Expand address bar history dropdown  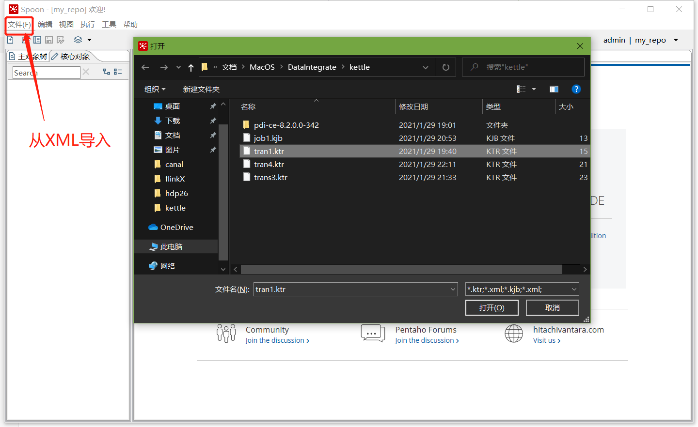pos(426,67)
